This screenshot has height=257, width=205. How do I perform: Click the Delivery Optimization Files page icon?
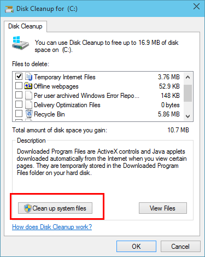[28, 105]
